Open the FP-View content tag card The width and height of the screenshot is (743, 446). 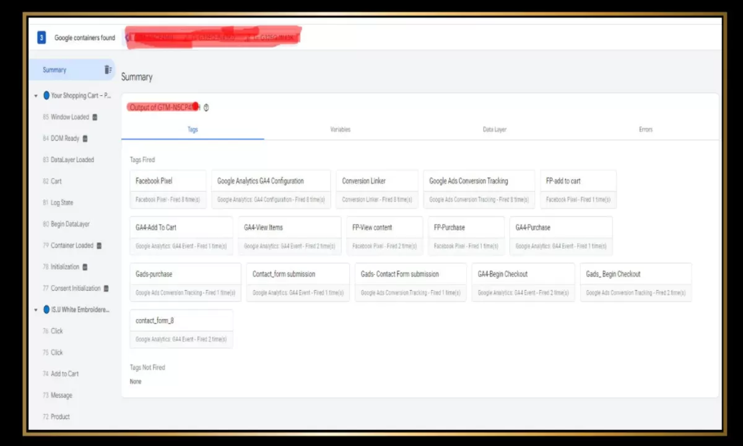[385, 236]
